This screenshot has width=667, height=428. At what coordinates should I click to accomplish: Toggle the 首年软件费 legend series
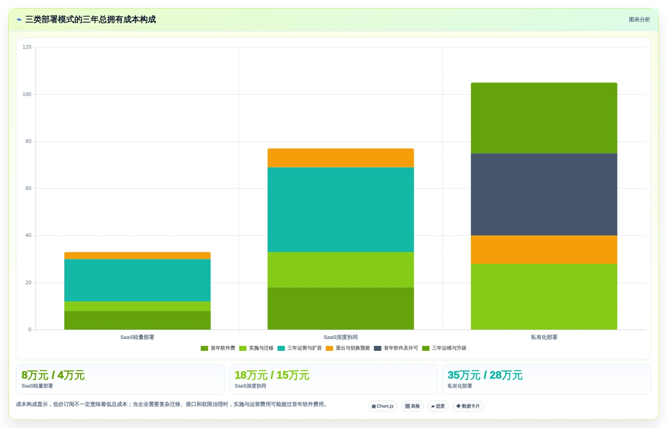coord(218,348)
